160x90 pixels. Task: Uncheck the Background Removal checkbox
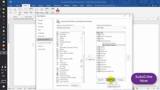[x=99, y=71]
